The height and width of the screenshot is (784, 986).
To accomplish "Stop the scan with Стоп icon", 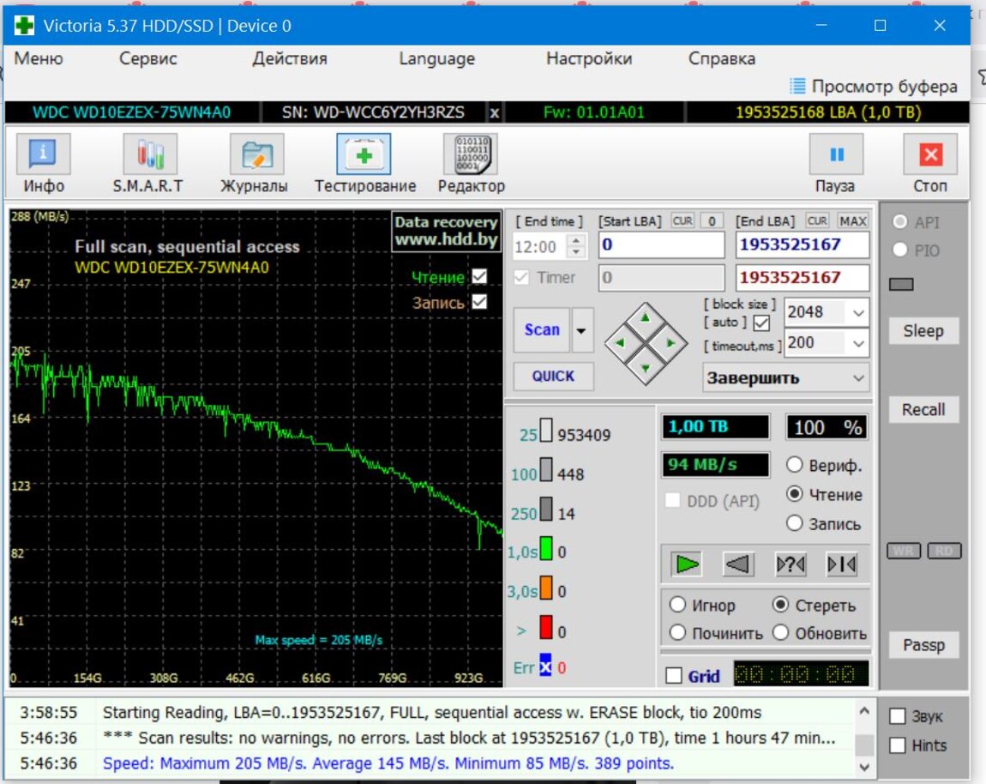I will [930, 156].
